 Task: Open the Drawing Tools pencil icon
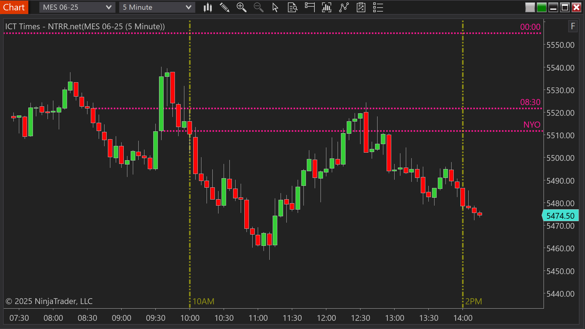click(225, 7)
